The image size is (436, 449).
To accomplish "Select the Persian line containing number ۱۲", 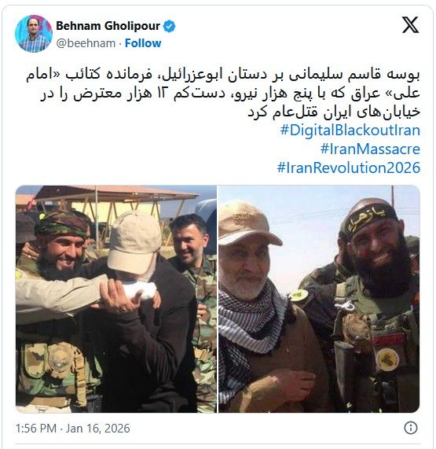I will pos(230,94).
